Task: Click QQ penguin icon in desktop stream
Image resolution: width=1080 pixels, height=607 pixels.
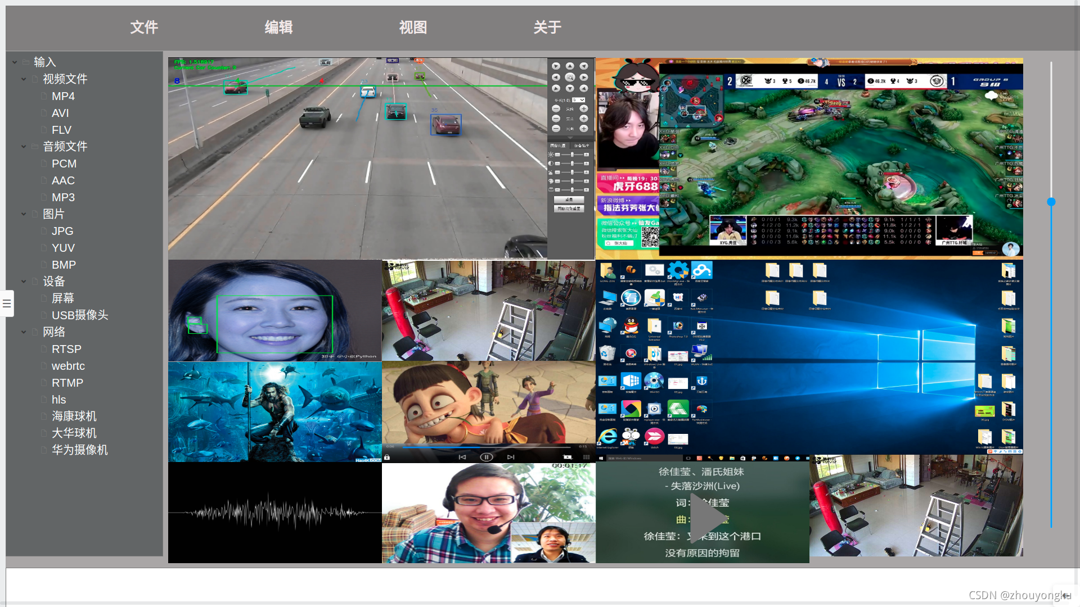Action: coord(631,326)
